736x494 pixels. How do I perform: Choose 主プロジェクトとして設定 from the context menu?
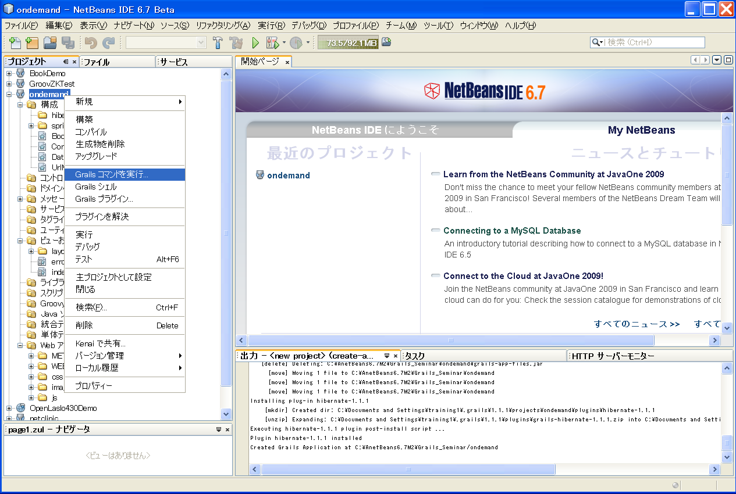[125, 277]
